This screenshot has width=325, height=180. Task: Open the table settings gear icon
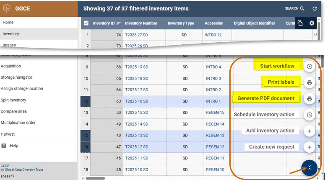coord(312,23)
